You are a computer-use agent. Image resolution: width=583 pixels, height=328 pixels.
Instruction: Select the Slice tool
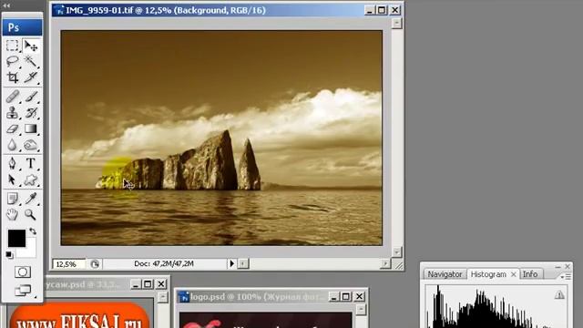tap(31, 77)
